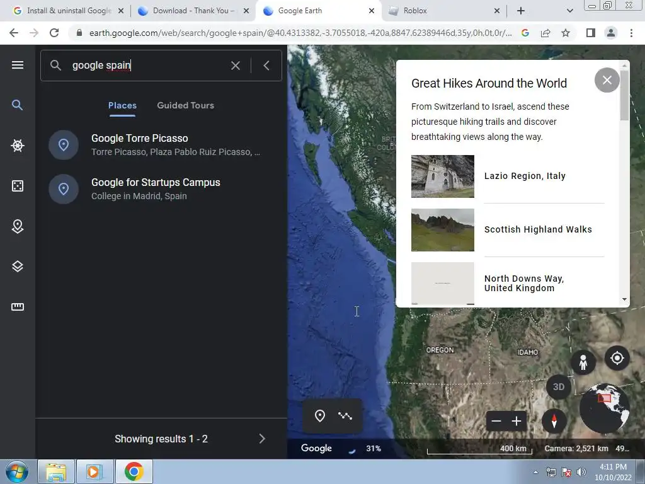Image resolution: width=645 pixels, height=484 pixels.
Task: Bookmark this page with star
Action: 566,33
